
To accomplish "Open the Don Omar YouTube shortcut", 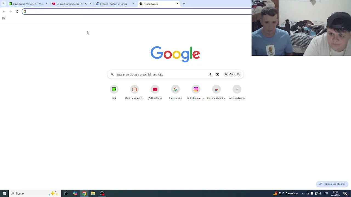I will [155, 92].
